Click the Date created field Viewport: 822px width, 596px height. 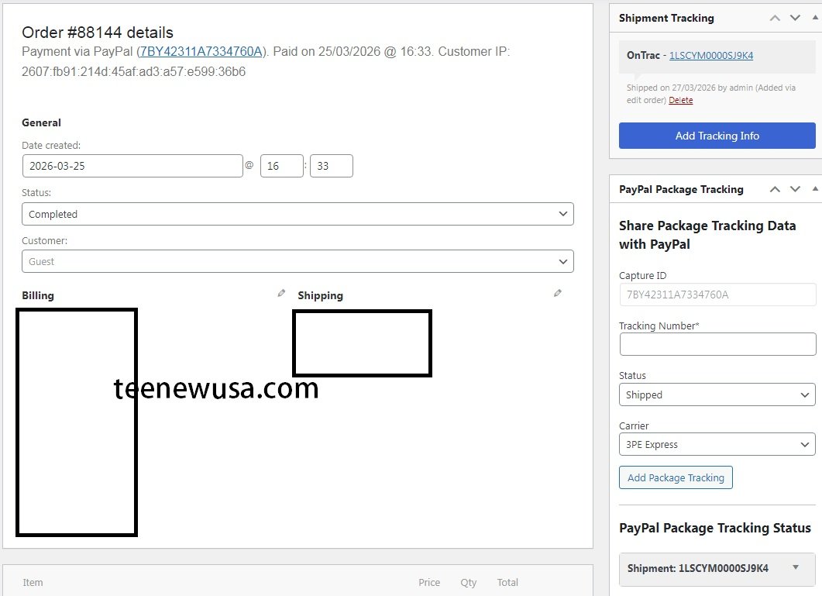[132, 166]
